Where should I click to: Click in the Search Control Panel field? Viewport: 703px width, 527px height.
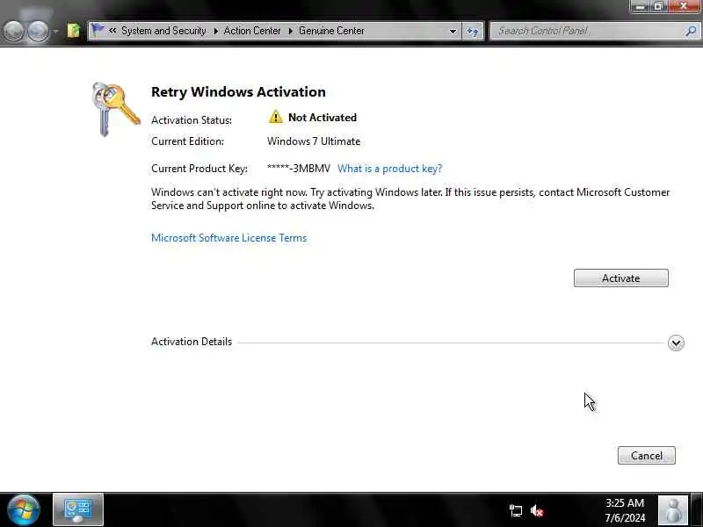click(x=587, y=31)
